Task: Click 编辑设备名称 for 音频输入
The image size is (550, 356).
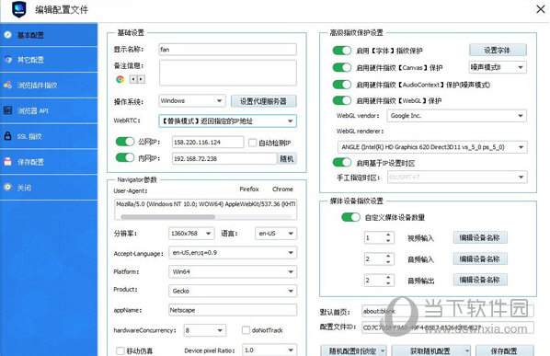Action: (480, 259)
